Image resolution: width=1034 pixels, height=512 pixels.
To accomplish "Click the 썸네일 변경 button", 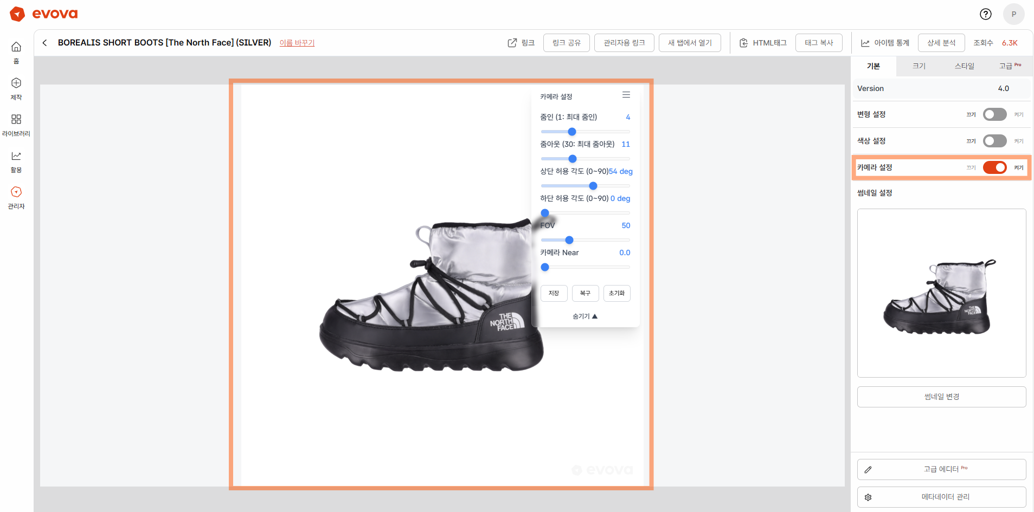I will pos(941,397).
